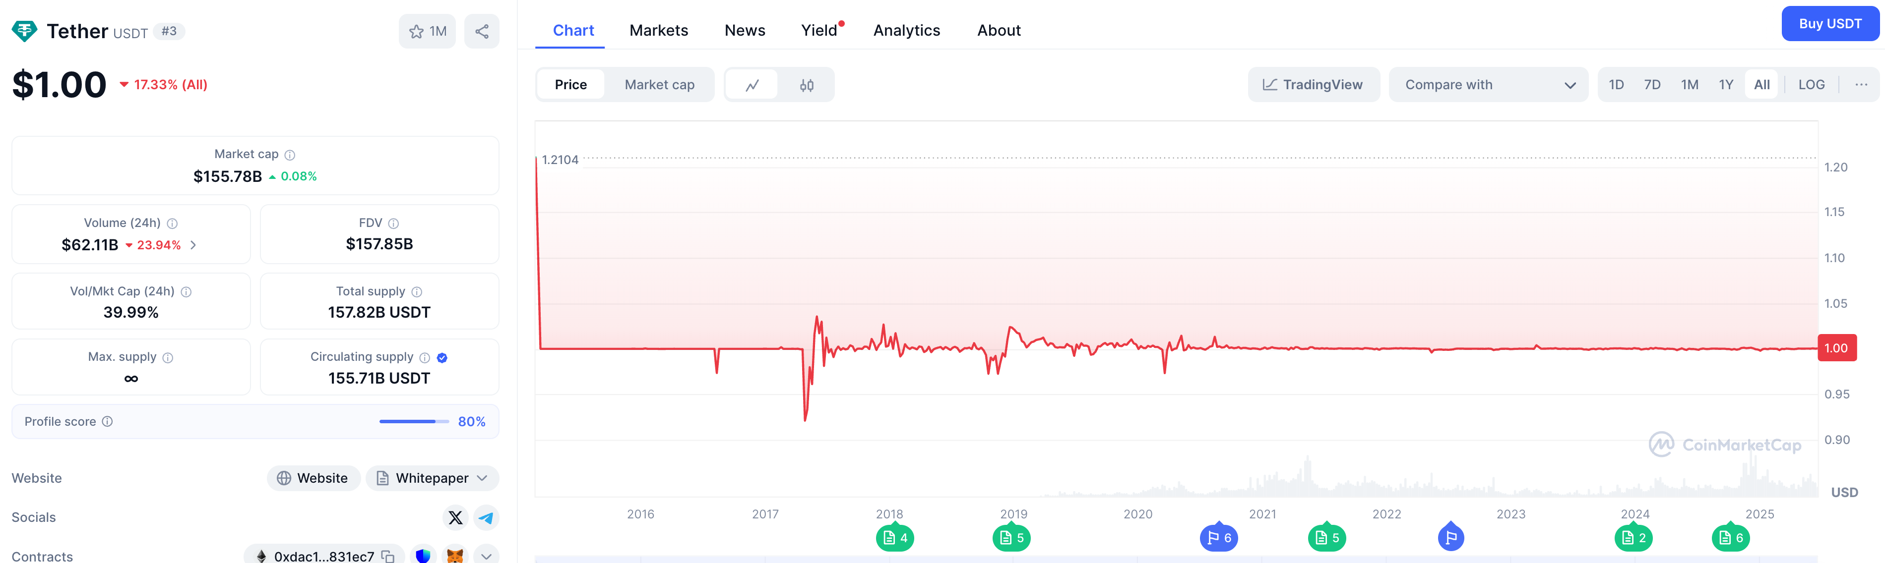
Task: Click Max. supply info icon
Action: pyautogui.click(x=168, y=357)
